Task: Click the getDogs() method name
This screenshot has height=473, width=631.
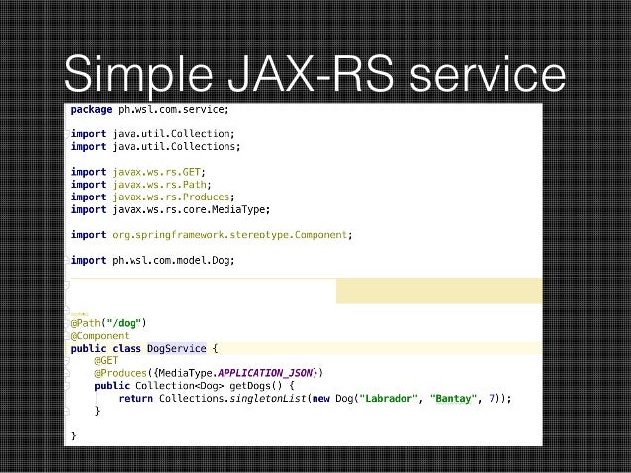Action: tap(255, 386)
